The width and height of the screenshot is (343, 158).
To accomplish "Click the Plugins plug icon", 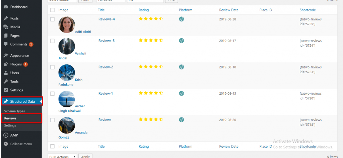I will (6, 64).
